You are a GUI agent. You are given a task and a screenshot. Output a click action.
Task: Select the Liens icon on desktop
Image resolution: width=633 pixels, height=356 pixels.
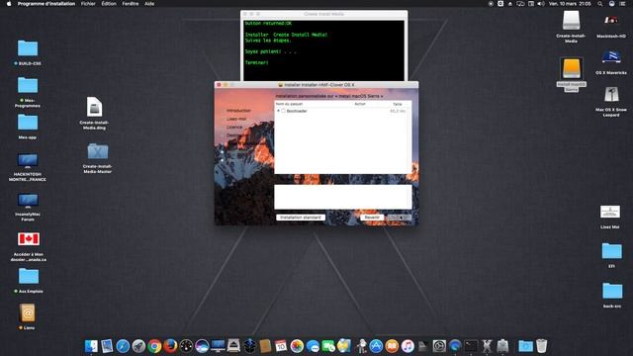pos(28,312)
